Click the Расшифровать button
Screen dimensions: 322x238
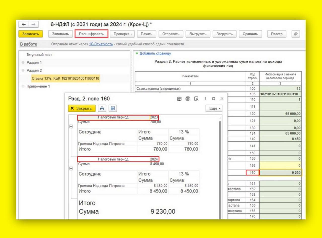92,34
